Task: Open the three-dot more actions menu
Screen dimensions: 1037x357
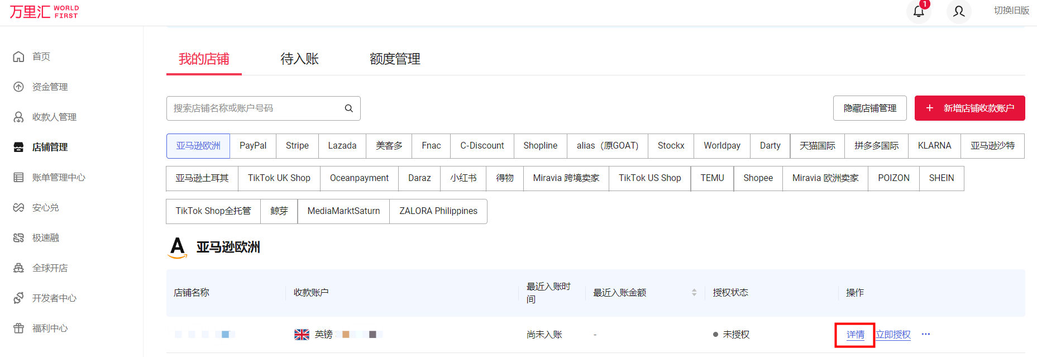Action: (x=926, y=334)
